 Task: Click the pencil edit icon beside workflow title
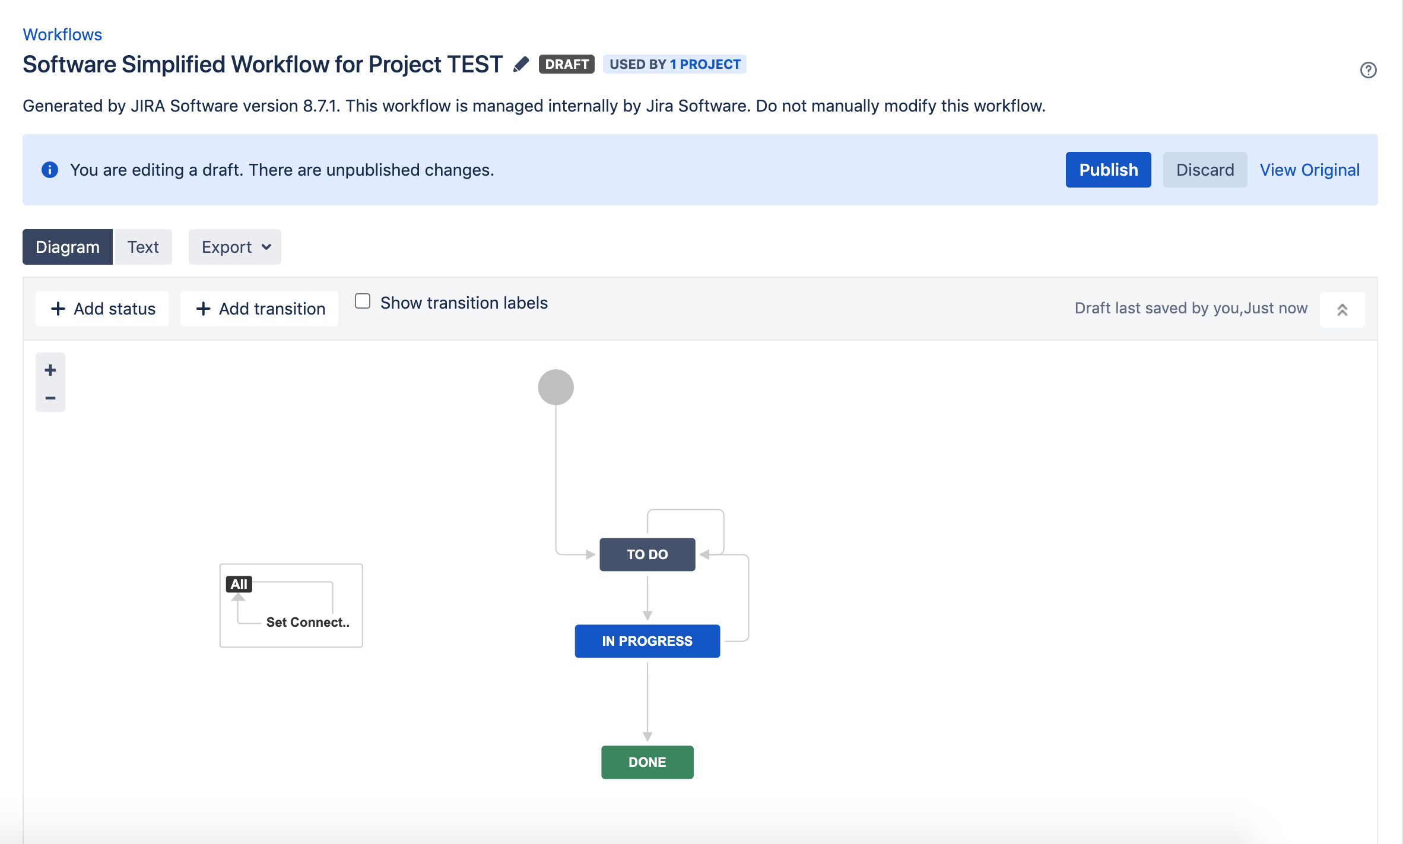tap(521, 64)
